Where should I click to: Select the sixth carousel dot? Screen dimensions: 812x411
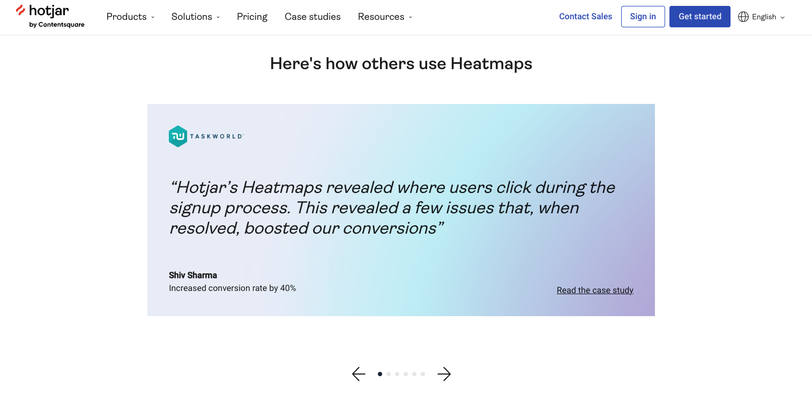(423, 374)
